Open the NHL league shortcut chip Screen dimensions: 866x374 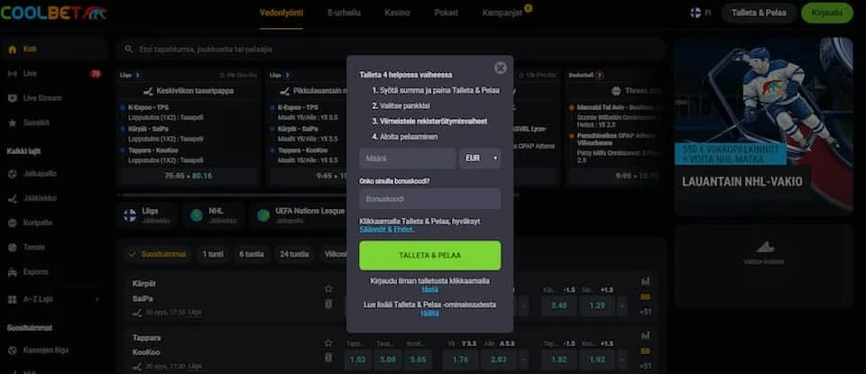pyautogui.click(x=213, y=215)
